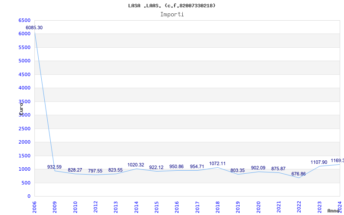This screenshot has height=215, width=344.
Task: Select the 875.87 data label
Action: [278, 169]
